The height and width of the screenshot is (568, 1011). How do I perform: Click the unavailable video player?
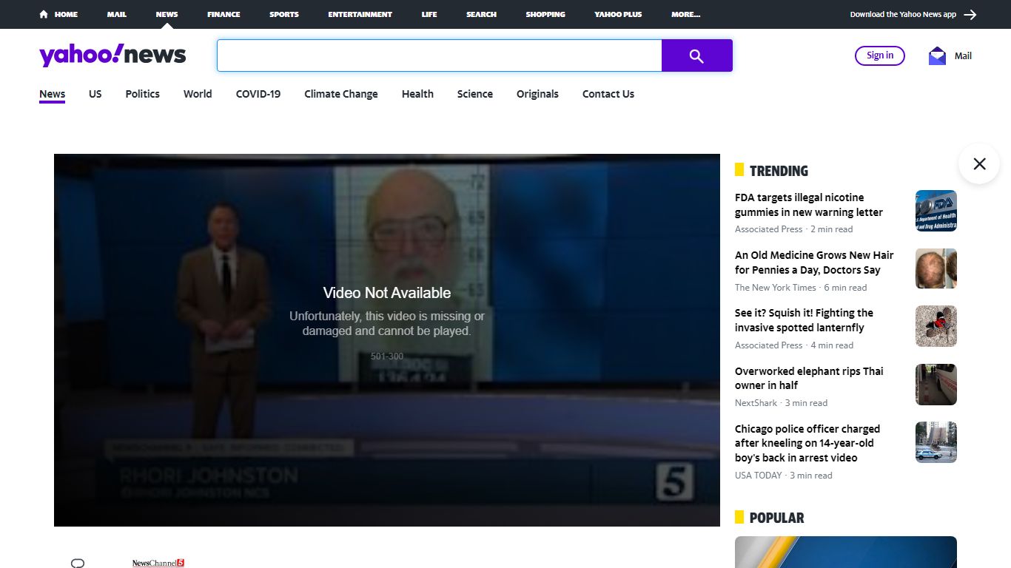387,340
